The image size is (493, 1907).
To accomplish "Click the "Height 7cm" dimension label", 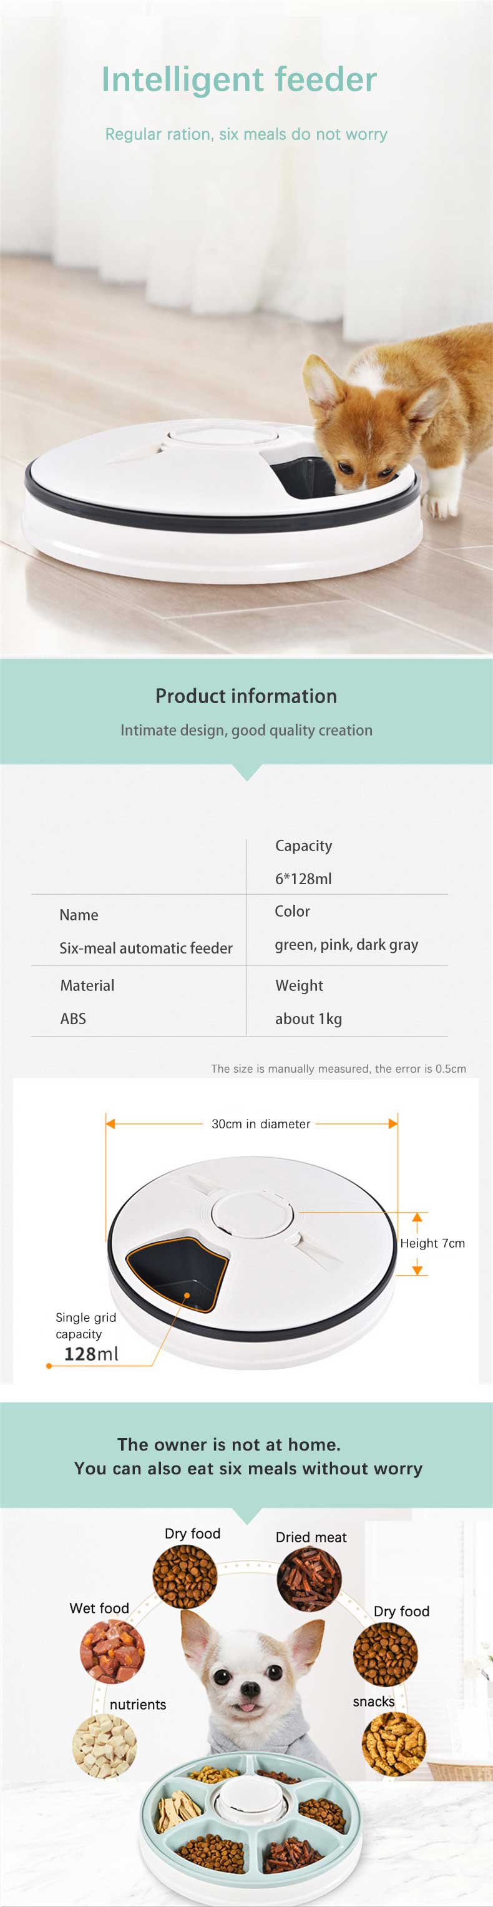I will pyautogui.click(x=432, y=1243).
